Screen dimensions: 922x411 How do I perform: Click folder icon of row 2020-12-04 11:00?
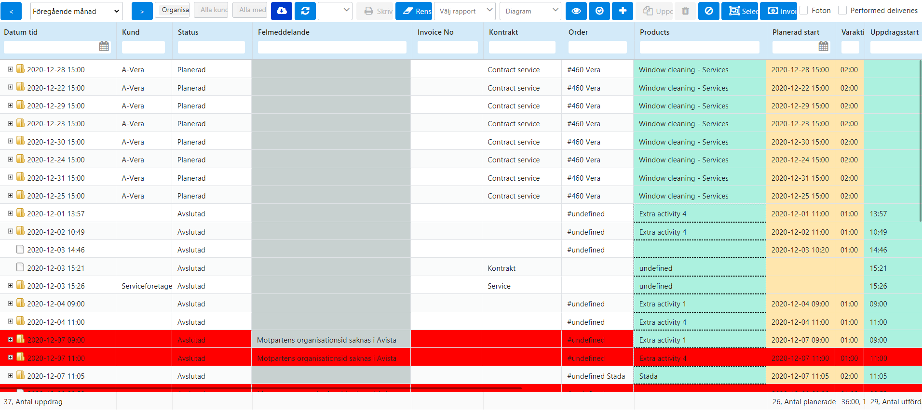point(20,321)
